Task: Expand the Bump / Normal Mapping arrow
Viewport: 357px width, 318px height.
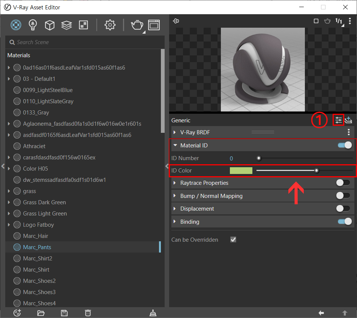Action: (x=175, y=196)
